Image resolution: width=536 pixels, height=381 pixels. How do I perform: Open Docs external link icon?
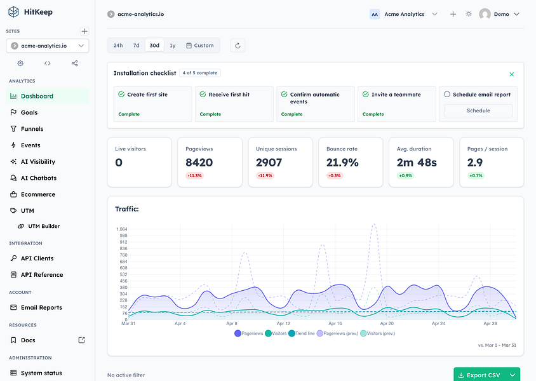click(x=81, y=340)
